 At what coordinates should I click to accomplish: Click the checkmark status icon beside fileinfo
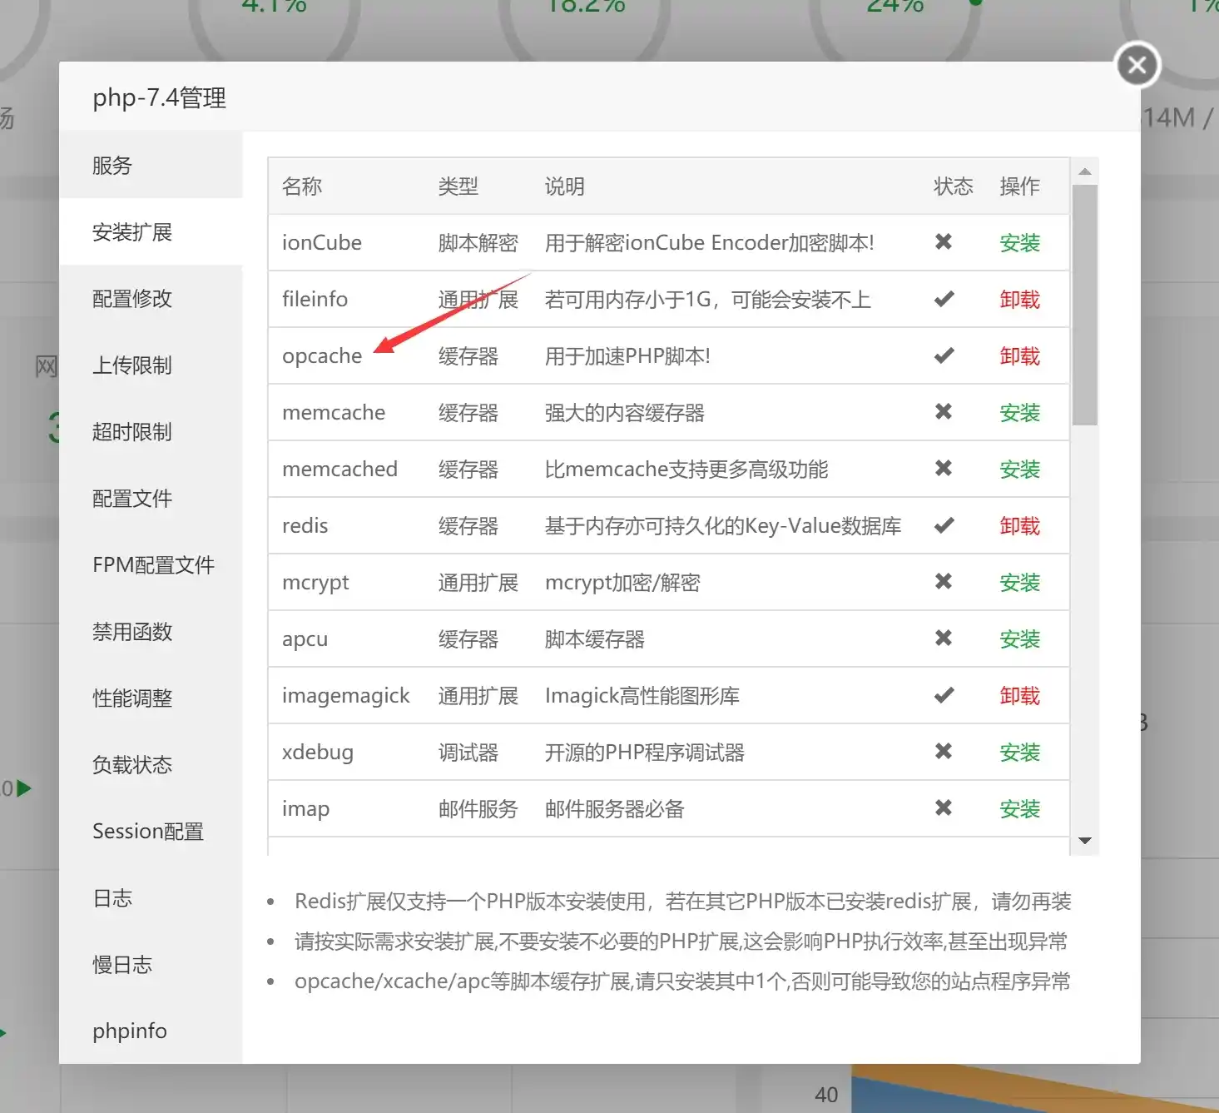(x=943, y=299)
